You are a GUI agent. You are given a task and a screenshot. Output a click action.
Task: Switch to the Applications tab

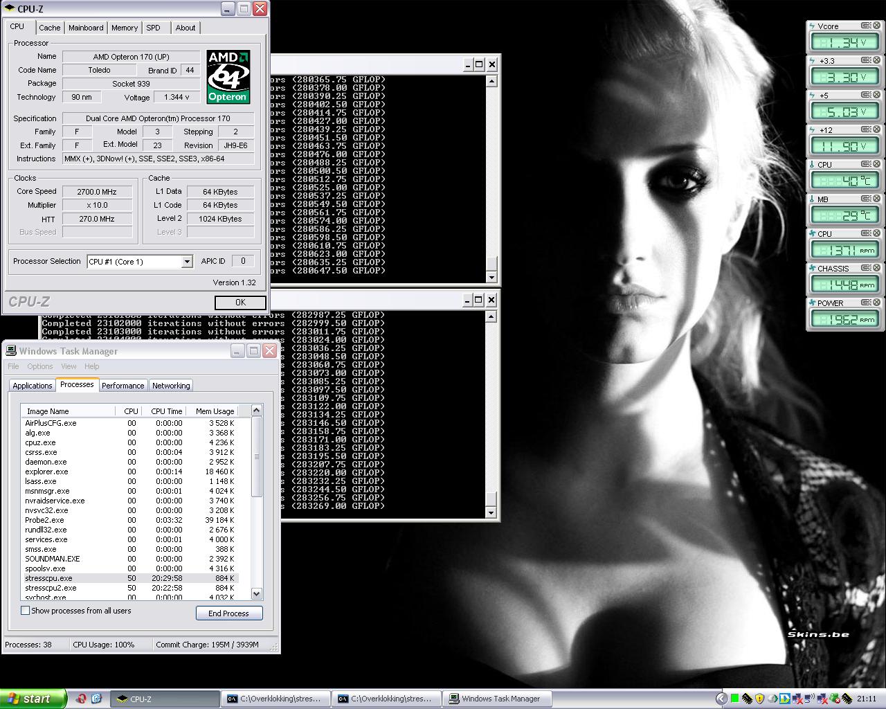pos(33,386)
